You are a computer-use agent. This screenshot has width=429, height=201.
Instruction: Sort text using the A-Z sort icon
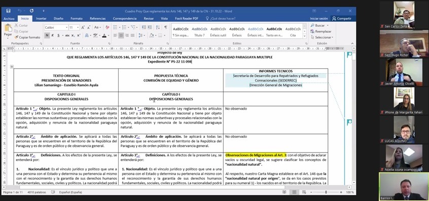158,27
